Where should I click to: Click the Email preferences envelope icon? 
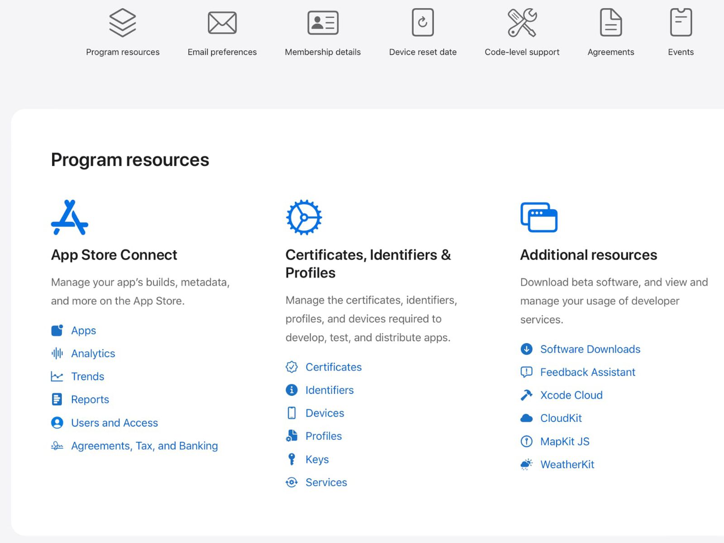[222, 23]
